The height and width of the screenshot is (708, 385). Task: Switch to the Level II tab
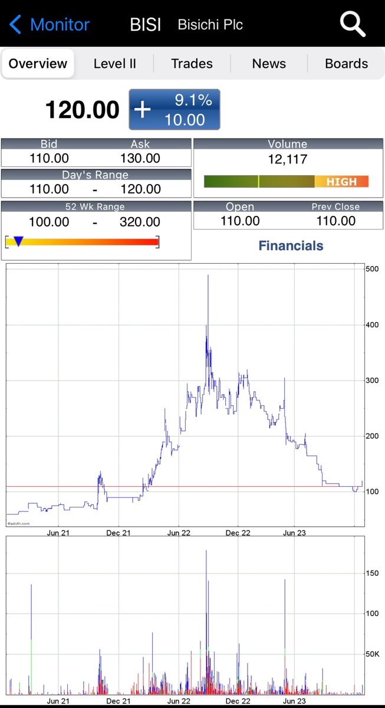click(x=114, y=64)
